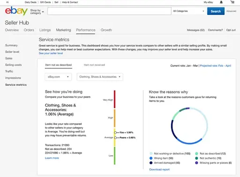
Task: Switch to the Listings tab
Action: coord(45,30)
